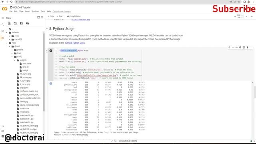Click notebook vertical scrollbar at right
Image resolution: width=256 pixels, height=144 pixels.
pyautogui.click(x=255, y=92)
